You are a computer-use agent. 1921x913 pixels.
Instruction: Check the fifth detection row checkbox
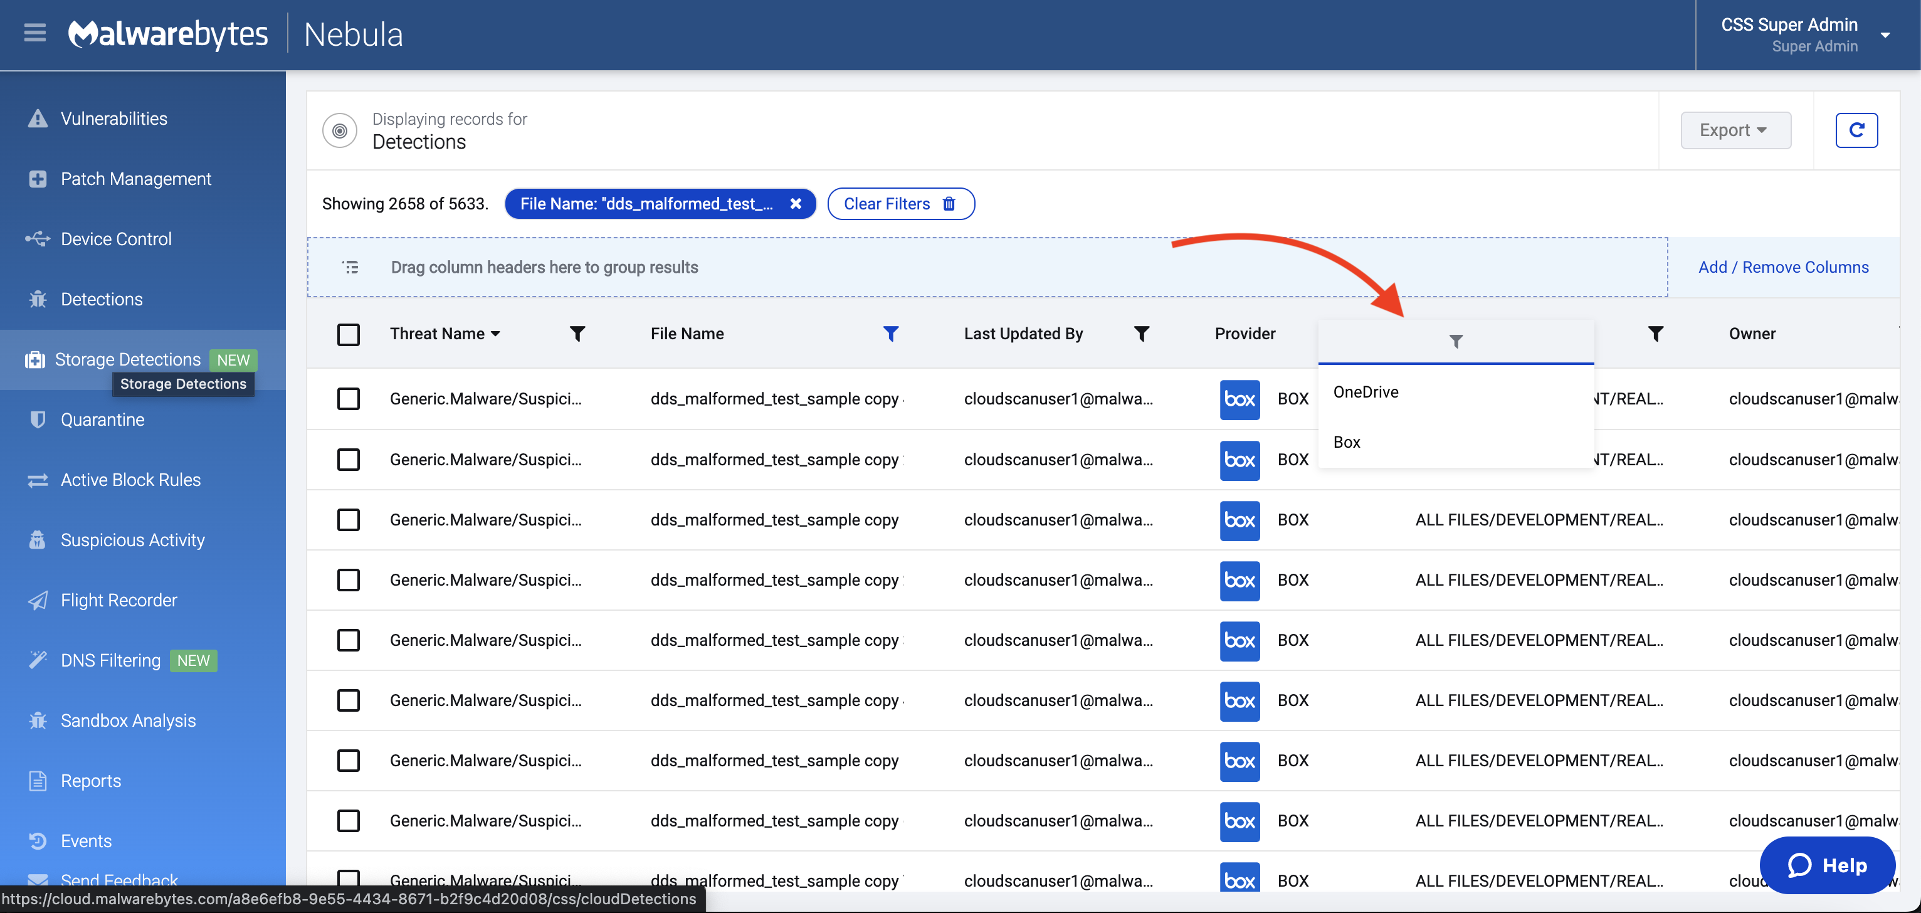(x=348, y=640)
